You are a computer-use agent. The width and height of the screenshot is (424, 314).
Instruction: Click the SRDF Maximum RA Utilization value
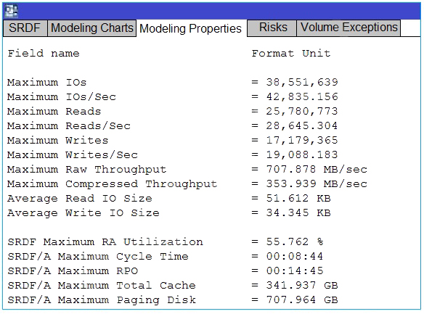[x=295, y=241]
